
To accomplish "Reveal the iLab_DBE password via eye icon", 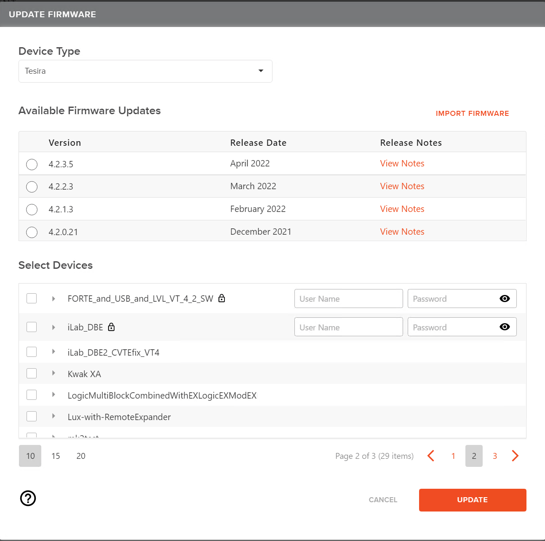I will point(505,327).
